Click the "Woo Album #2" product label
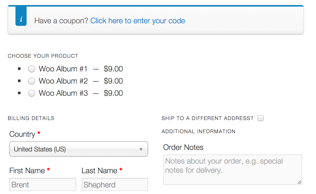Screen dimensions: 316x194 63,81
